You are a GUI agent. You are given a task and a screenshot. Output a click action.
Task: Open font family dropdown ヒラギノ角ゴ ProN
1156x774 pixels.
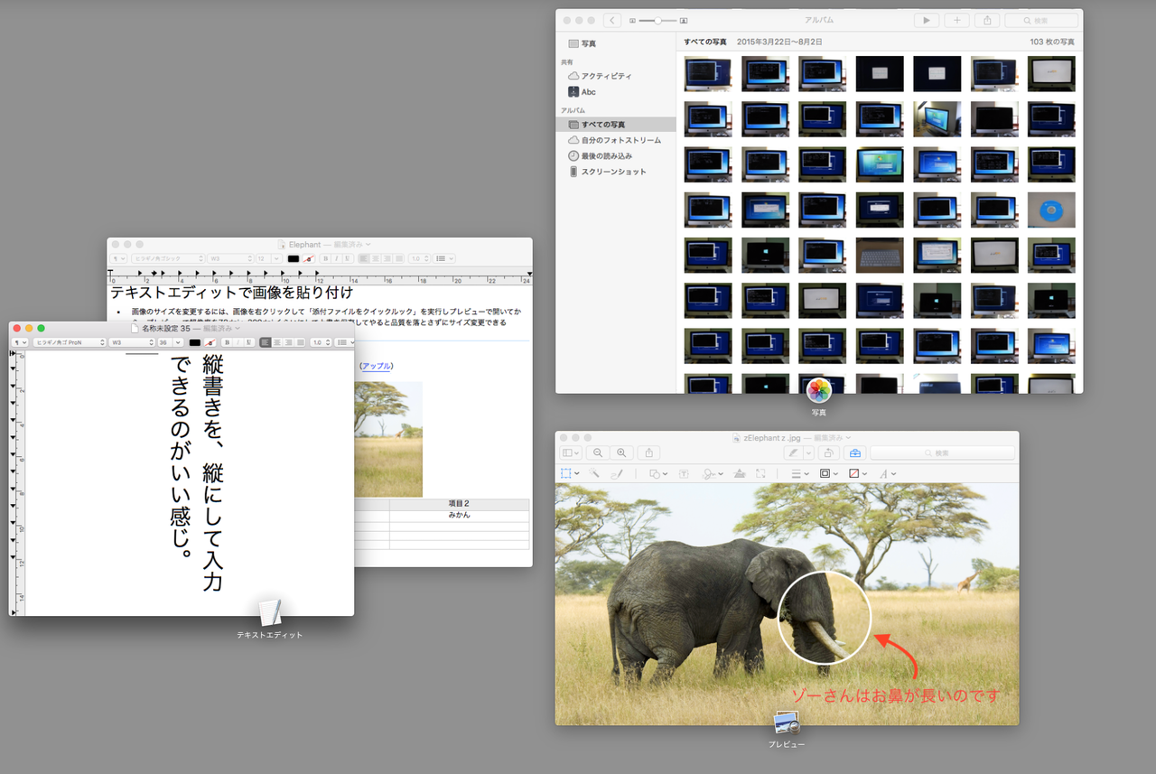[x=70, y=343]
